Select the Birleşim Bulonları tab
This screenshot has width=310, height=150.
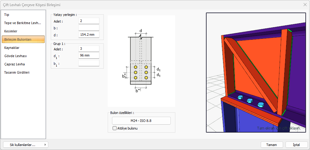23,39
